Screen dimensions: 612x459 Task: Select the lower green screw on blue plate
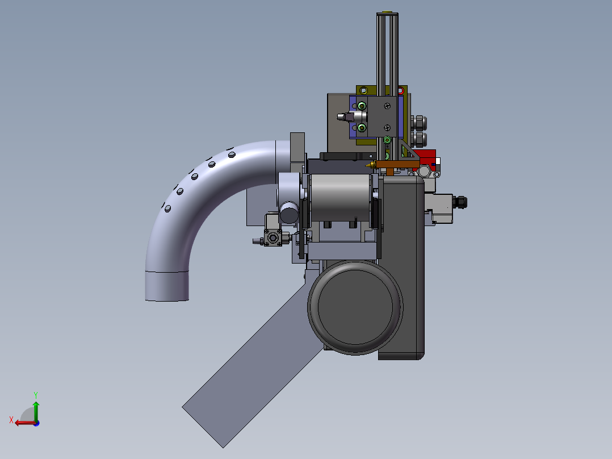(x=362, y=128)
